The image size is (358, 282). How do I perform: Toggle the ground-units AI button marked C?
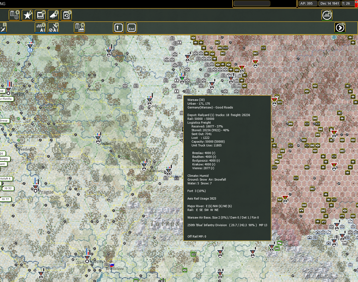pos(40,28)
